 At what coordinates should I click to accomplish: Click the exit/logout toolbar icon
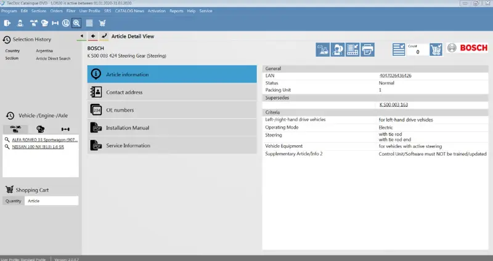[x=7, y=23]
